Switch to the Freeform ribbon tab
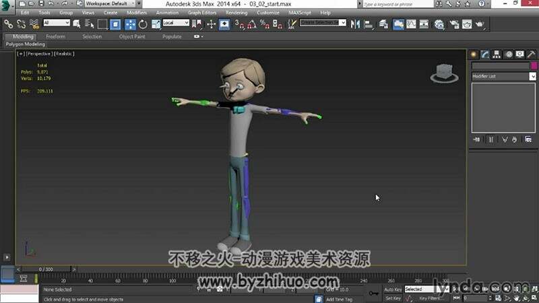The width and height of the screenshot is (539, 303). (x=55, y=36)
